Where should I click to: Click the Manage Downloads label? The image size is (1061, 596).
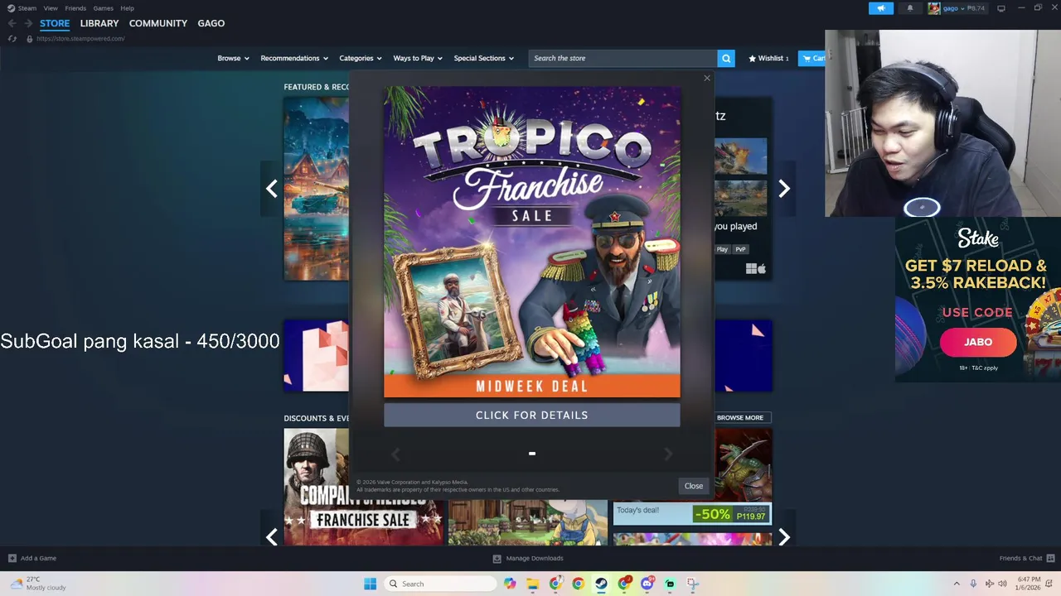[x=535, y=558]
